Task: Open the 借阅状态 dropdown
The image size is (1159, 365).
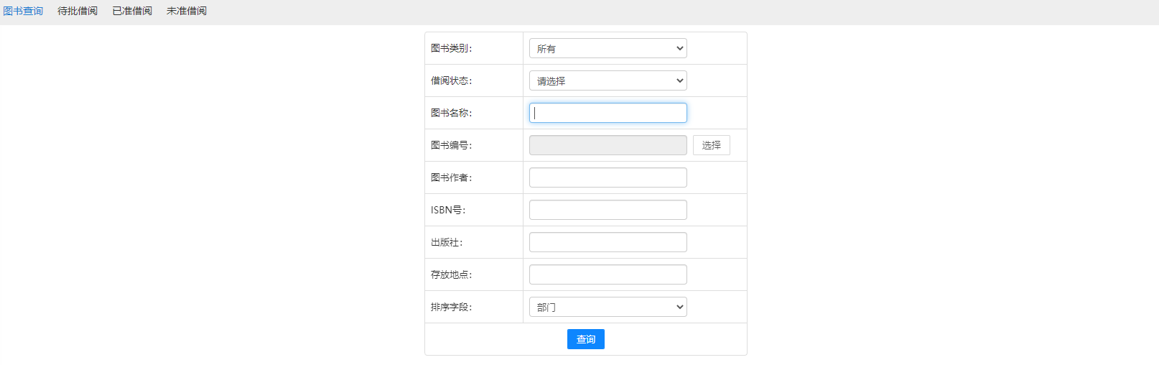Action: [x=608, y=80]
